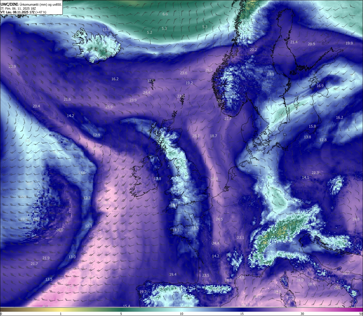
Task: Click the title text 'UWC/DINI: Úrkomumætti (mm) og uv850.'
Action: tap(31, 4)
